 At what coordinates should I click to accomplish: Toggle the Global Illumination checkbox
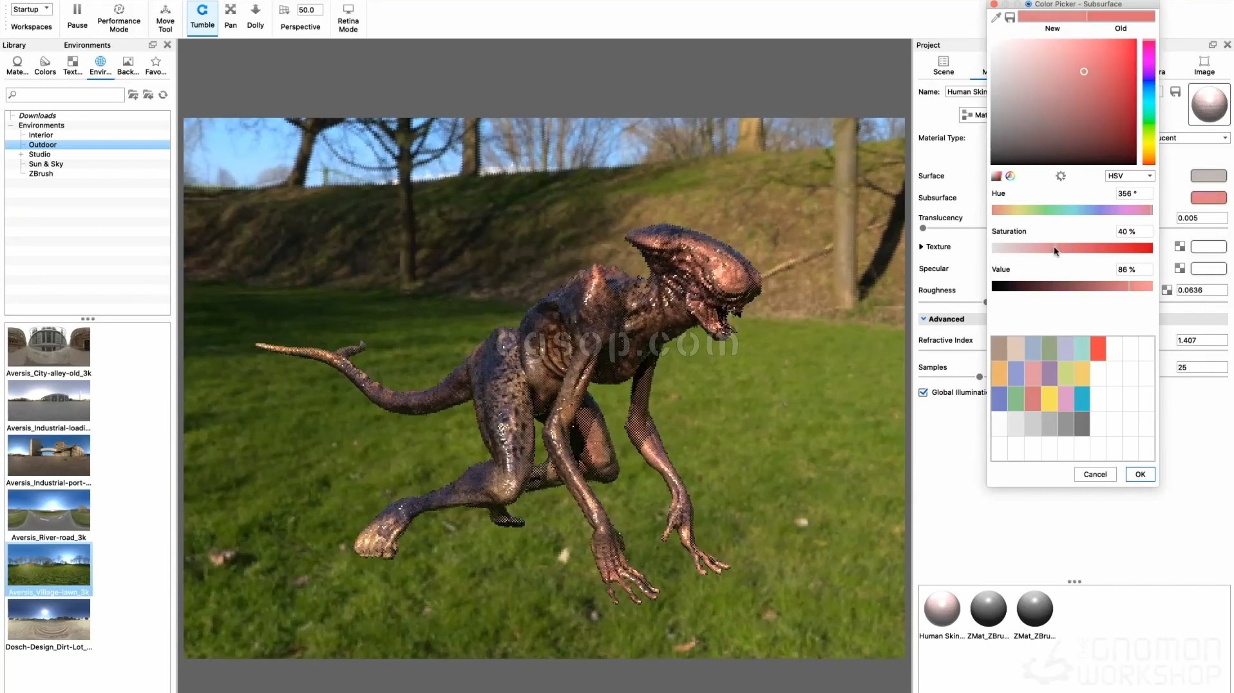[923, 392]
